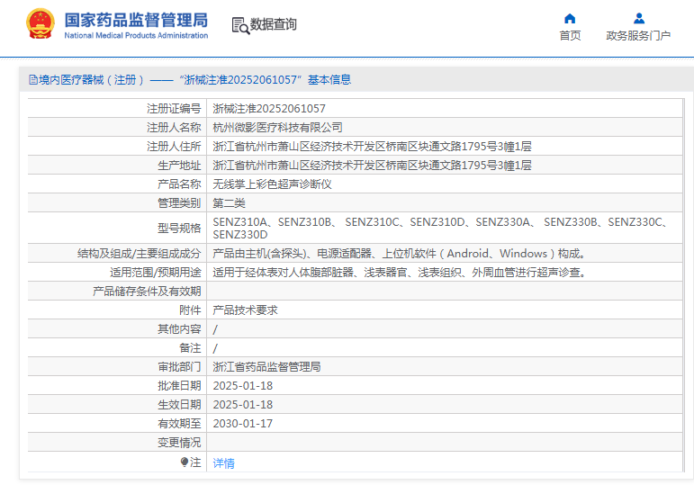Click the person icon above 政务服务门户

click(x=638, y=18)
